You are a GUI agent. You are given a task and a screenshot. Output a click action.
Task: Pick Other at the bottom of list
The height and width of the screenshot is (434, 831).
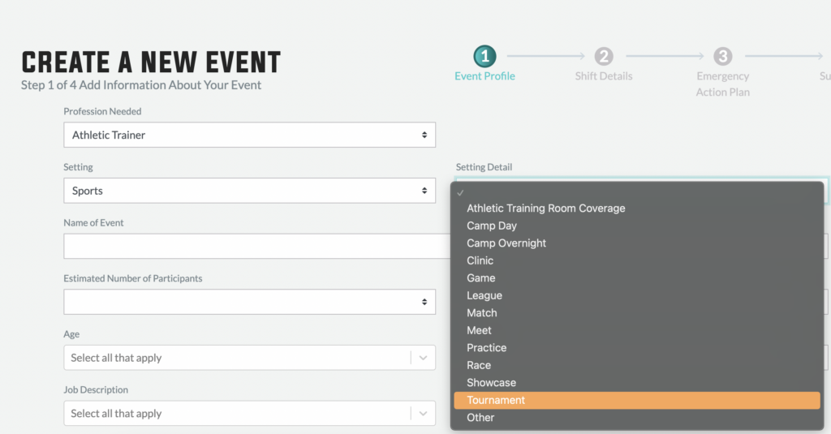pos(480,418)
